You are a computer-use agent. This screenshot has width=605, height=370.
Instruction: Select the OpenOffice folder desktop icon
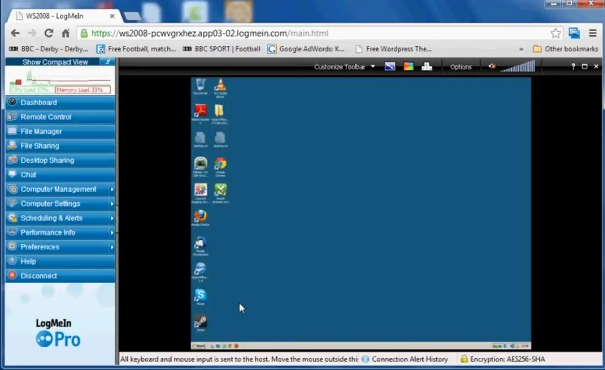point(220,114)
